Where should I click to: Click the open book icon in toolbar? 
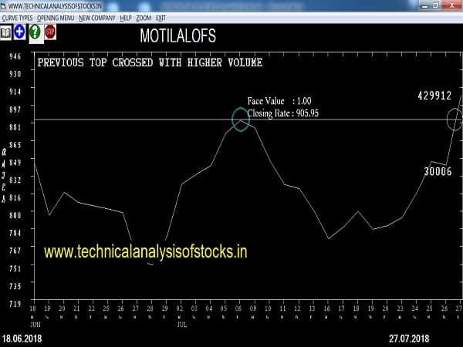pos(6,32)
